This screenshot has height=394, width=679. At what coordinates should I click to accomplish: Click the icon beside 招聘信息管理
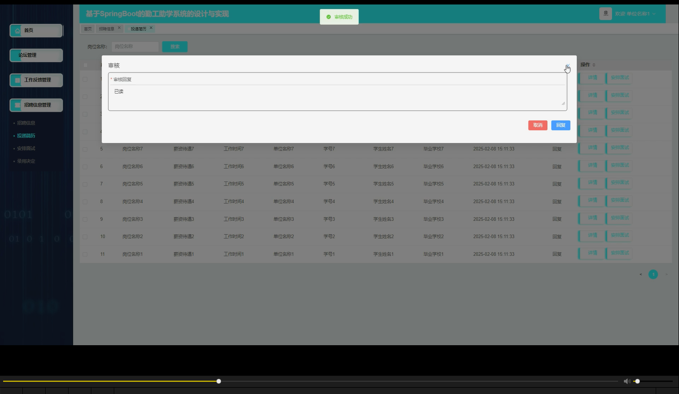click(x=17, y=105)
